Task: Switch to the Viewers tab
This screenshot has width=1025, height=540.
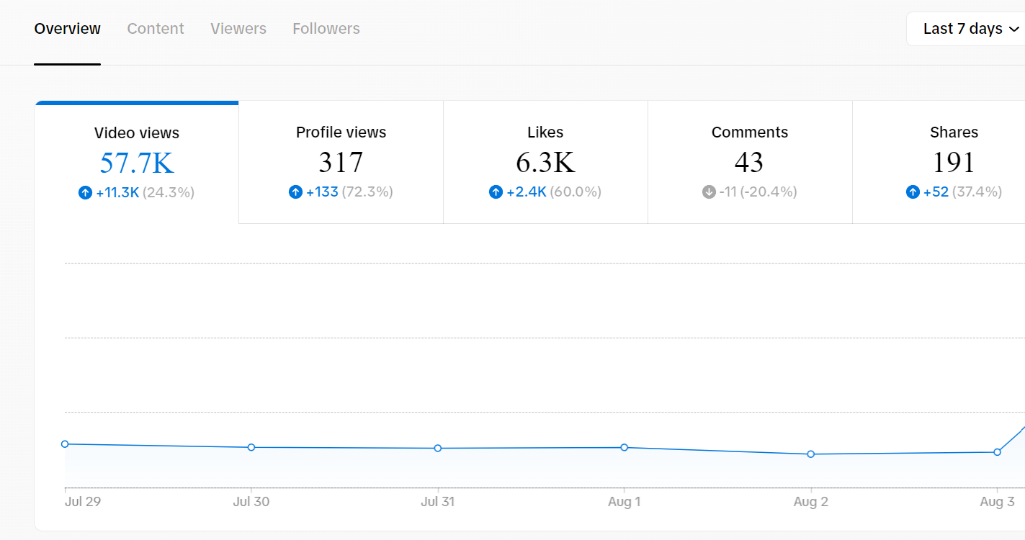Action: (x=238, y=29)
